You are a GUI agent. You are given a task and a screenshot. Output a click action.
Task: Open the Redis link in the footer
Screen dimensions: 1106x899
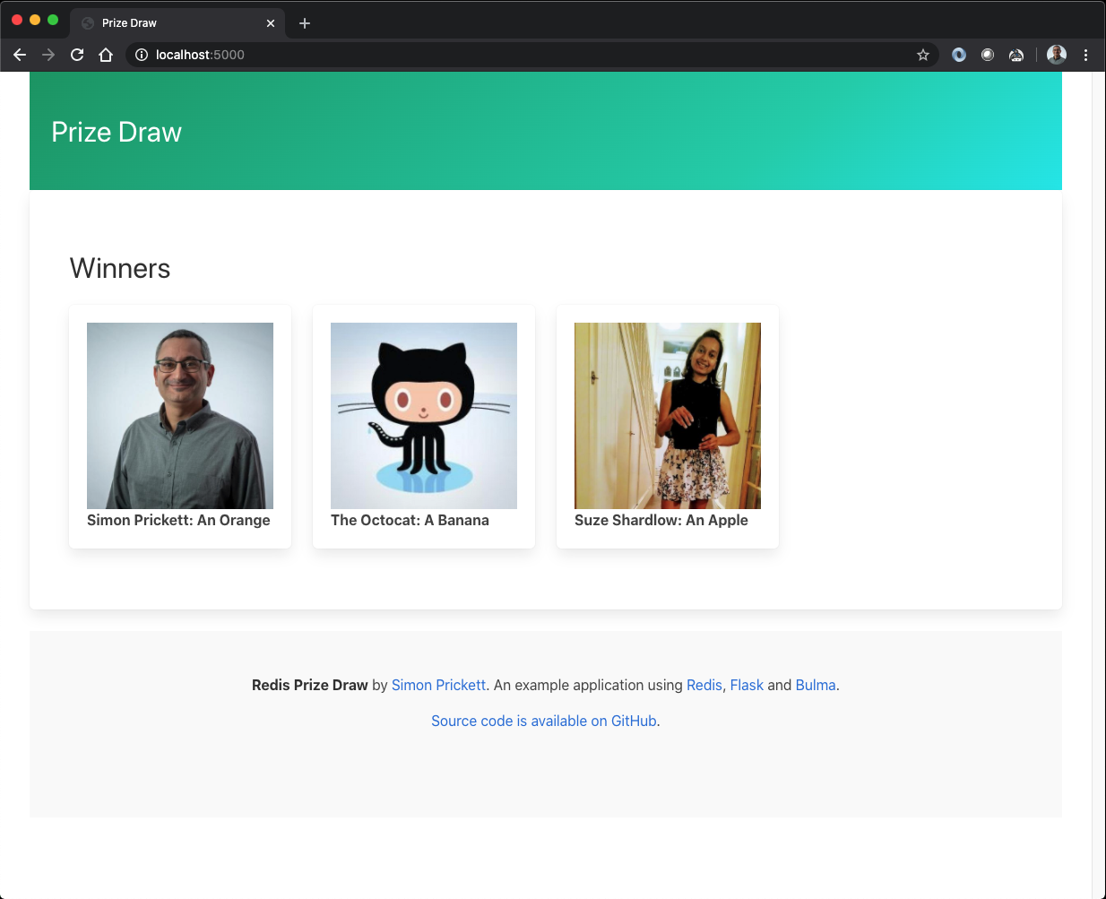[x=704, y=685]
